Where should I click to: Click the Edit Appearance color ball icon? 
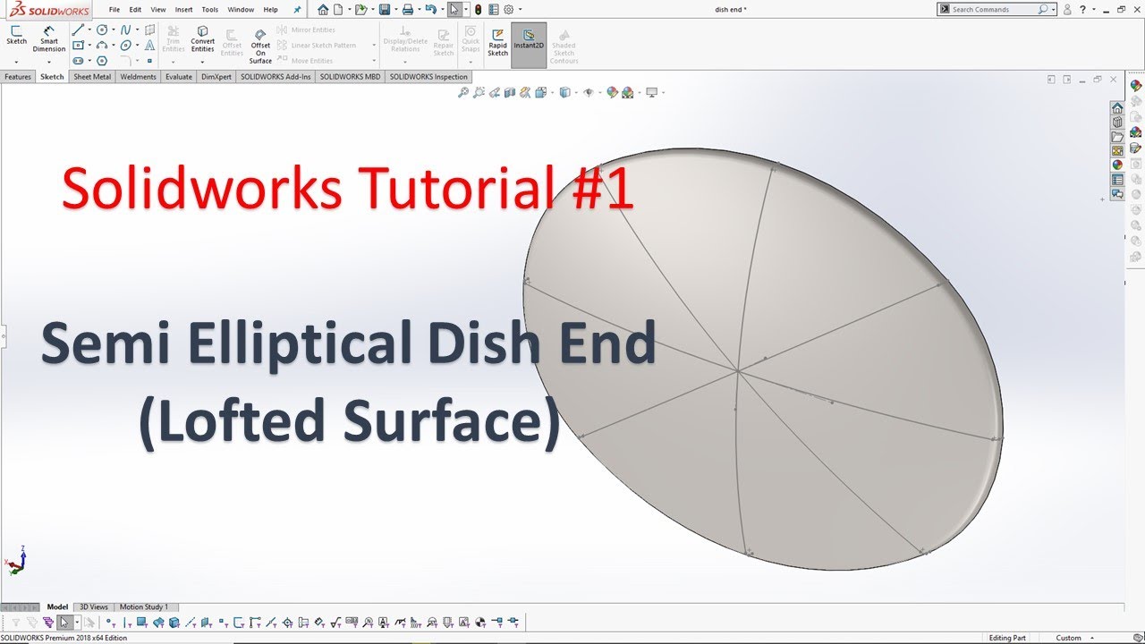coord(612,92)
